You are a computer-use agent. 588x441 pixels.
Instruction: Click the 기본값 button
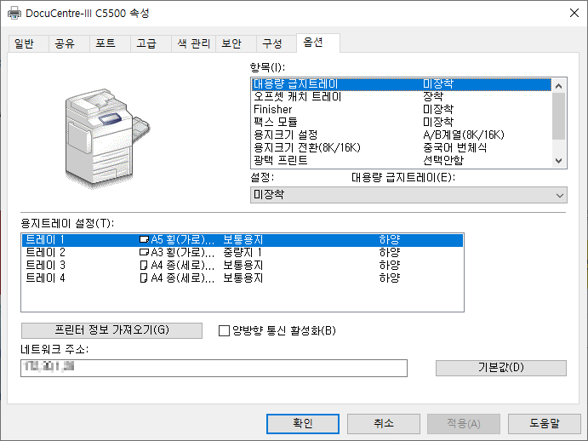click(x=501, y=368)
